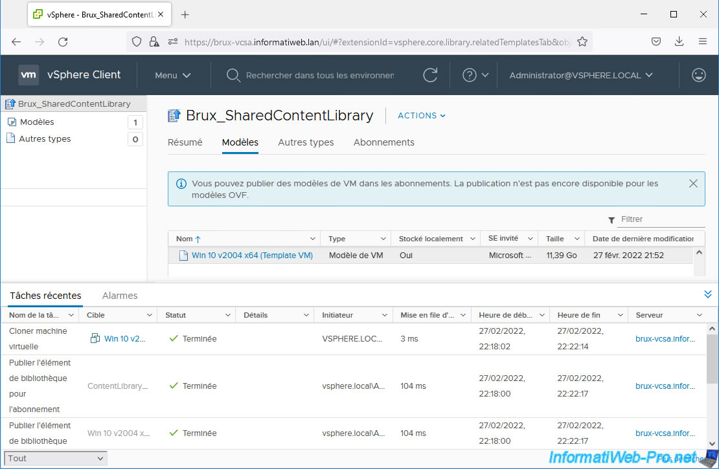Dismiss the VM template publication info banner
The height and width of the screenshot is (469, 719).
(693, 184)
